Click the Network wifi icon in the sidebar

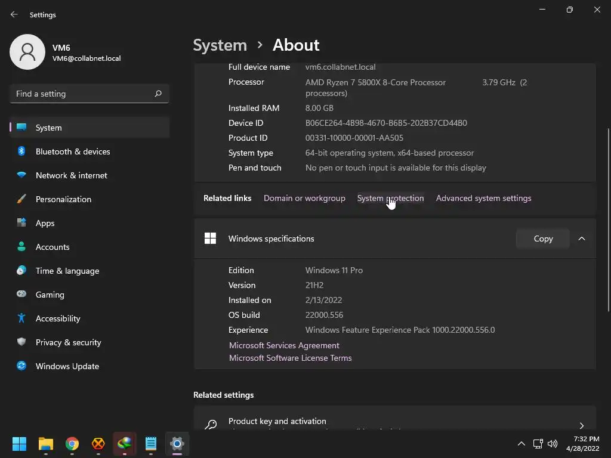pyautogui.click(x=22, y=175)
